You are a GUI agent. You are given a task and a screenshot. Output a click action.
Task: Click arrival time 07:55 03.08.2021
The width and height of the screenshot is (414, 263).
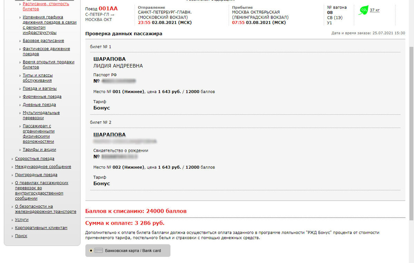259,22
